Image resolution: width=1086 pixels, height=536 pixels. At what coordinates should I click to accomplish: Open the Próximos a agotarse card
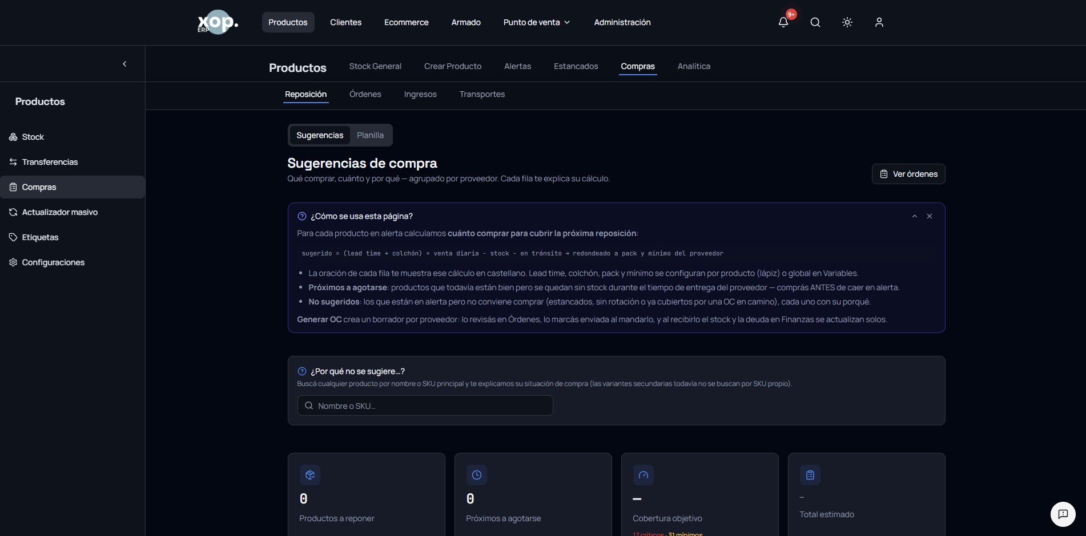[533, 494]
